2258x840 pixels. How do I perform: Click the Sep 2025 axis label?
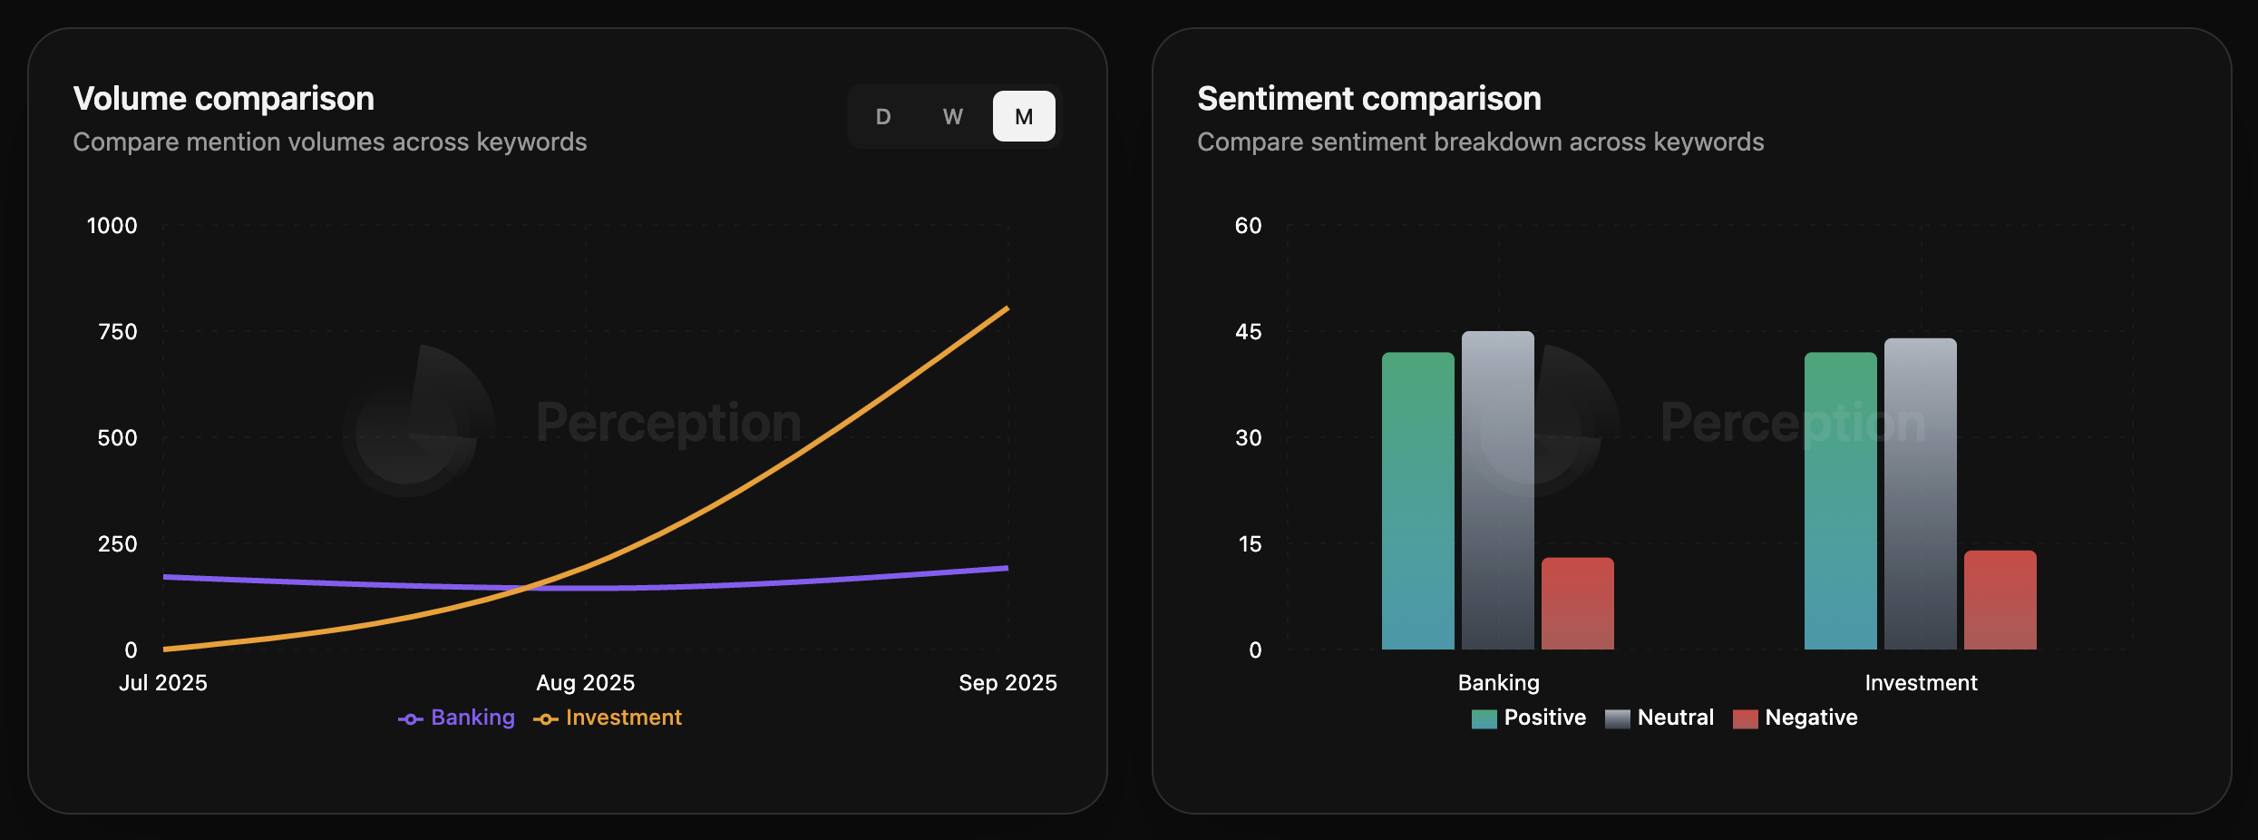point(1007,682)
